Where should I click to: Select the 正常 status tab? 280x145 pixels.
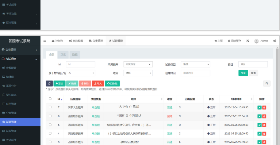pos(63,55)
